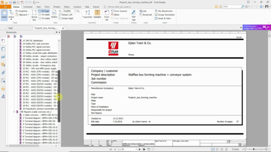The width and height of the screenshot is (271, 152).
Task: Select the Typewriter comment tool
Action: (87, 14)
